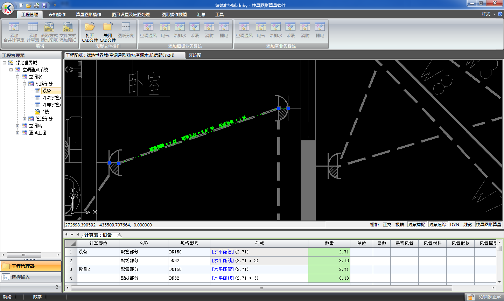The width and height of the screenshot is (504, 301).
Task: Close the 计算表:设备 tab
Action: pyautogui.click(x=119, y=235)
